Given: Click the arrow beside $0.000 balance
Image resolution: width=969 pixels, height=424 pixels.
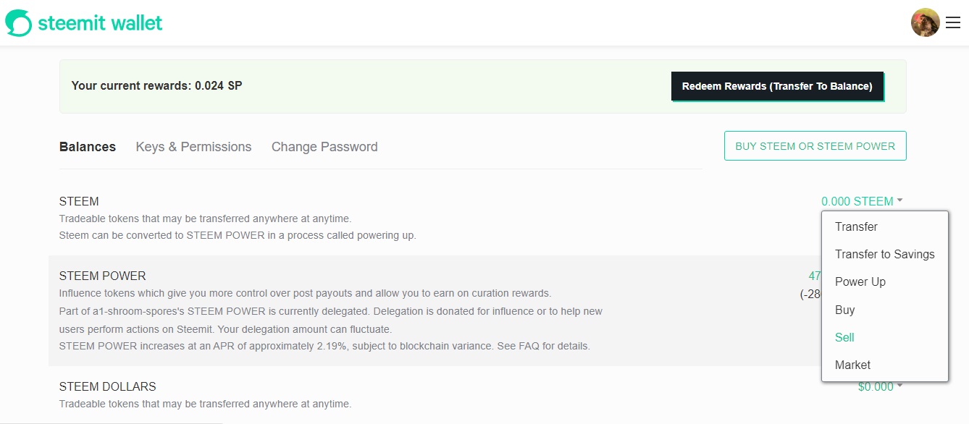Looking at the screenshot, I should click(899, 386).
